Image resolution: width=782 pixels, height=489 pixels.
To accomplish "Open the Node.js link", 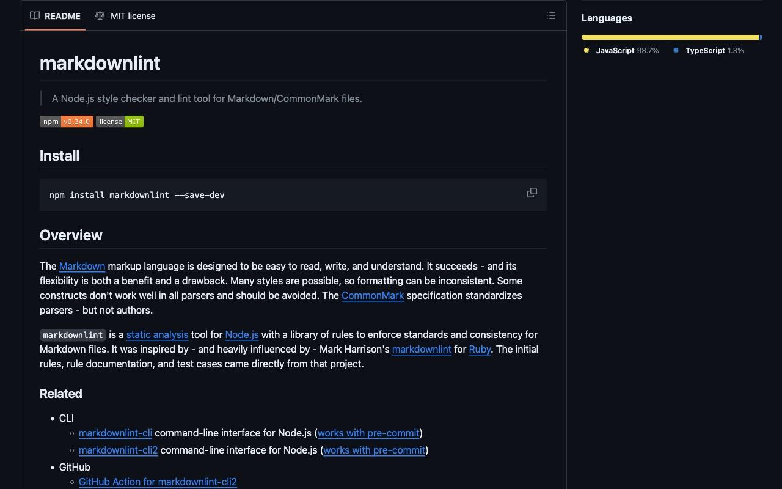I will [x=242, y=335].
